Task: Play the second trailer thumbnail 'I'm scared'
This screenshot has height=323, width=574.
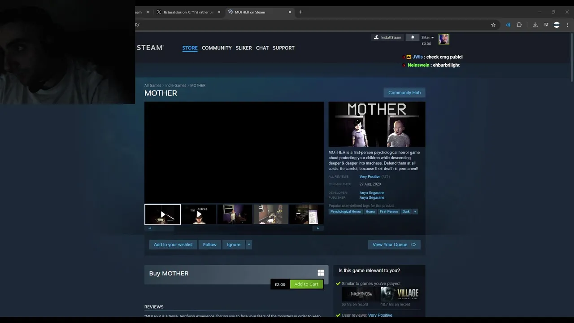Action: 199,214
